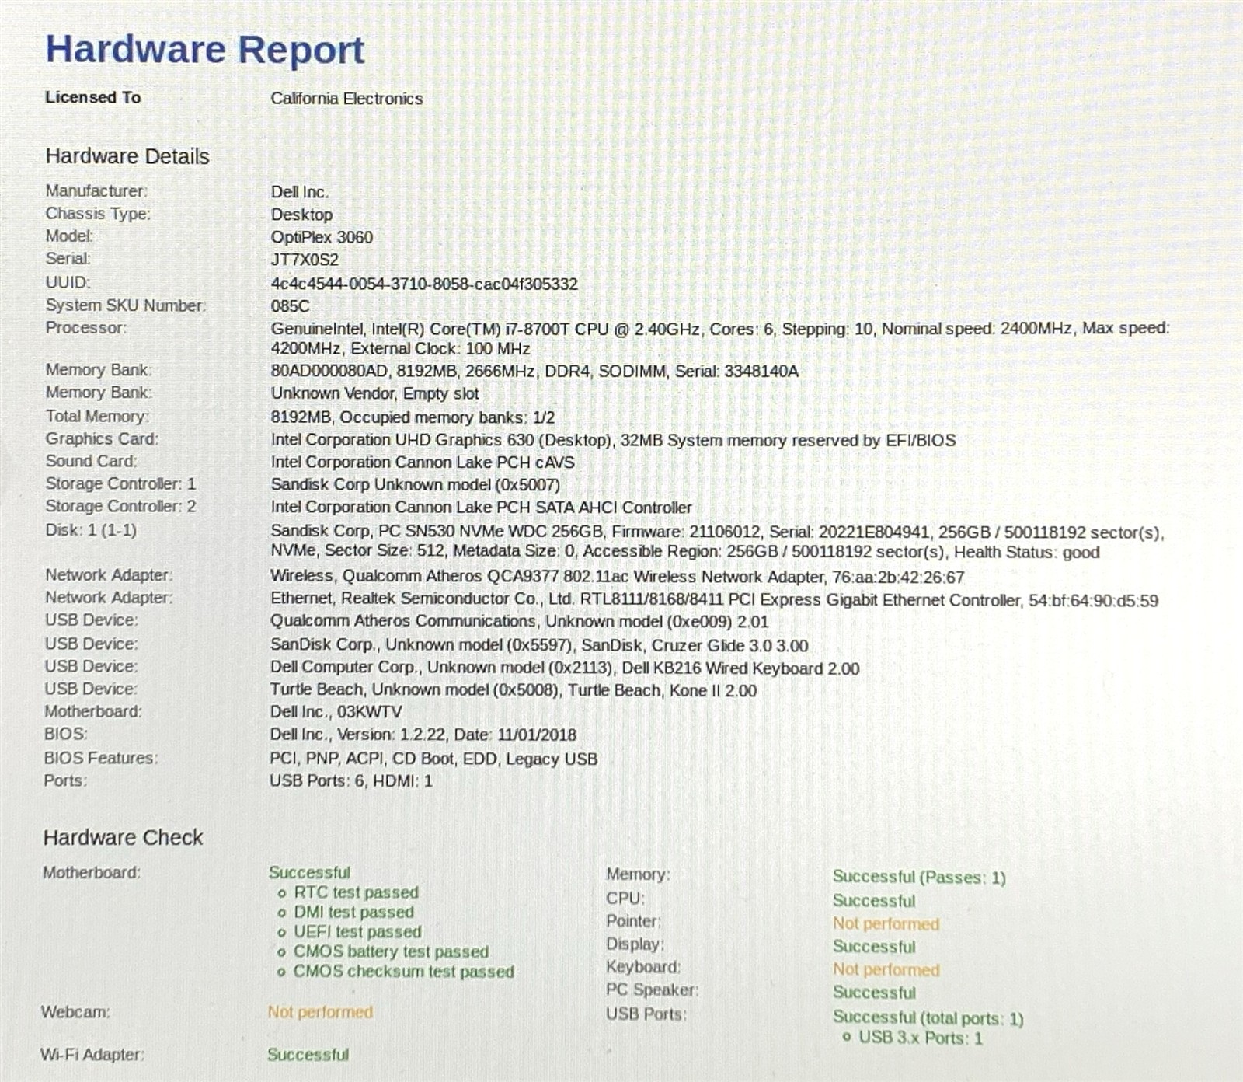Click the Chassis Type value Desktop
Image resolution: width=1243 pixels, height=1082 pixels.
coord(301,215)
